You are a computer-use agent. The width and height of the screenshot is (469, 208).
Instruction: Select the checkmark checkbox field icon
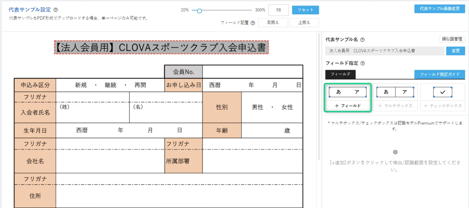(x=443, y=92)
